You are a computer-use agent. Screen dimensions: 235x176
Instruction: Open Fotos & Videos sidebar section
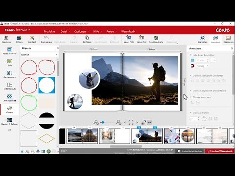pyautogui.click(x=10, y=51)
